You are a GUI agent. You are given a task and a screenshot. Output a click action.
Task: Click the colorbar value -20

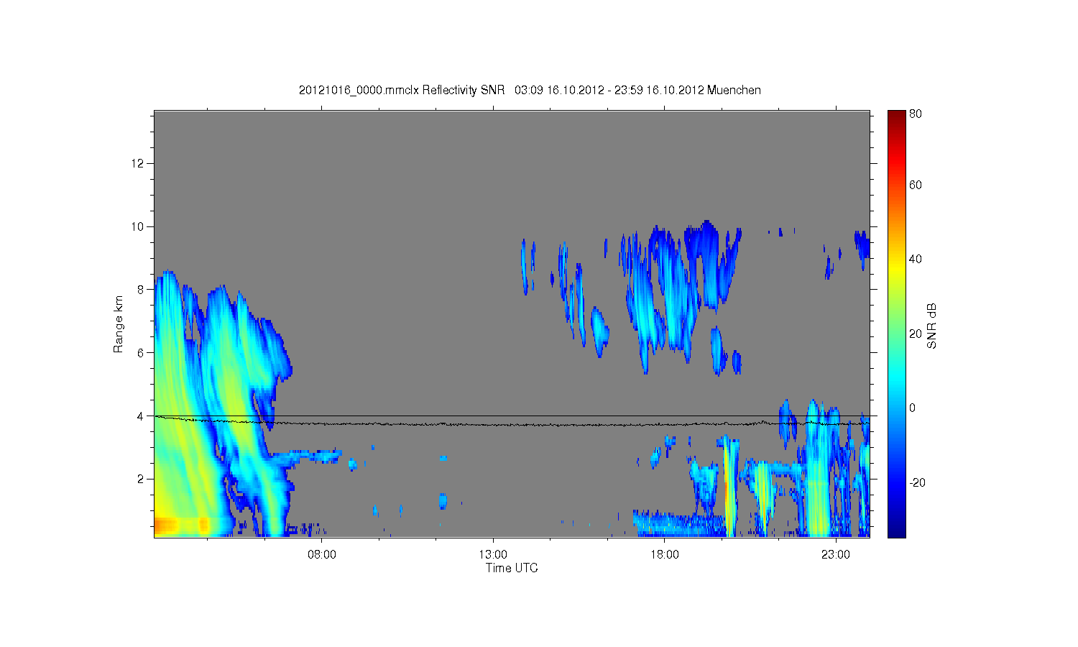point(917,482)
